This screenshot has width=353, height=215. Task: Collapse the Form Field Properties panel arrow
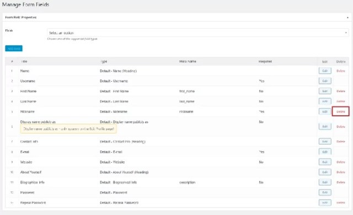click(347, 18)
